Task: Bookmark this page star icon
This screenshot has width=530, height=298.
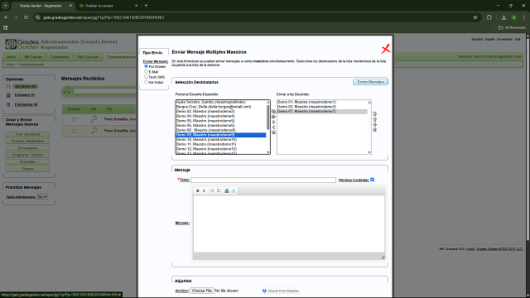Action: coord(475,17)
